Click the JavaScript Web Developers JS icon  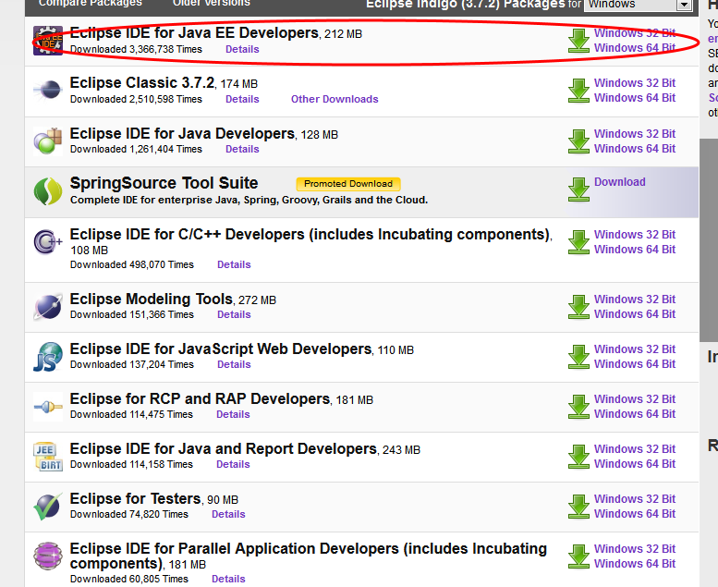pyautogui.click(x=48, y=357)
